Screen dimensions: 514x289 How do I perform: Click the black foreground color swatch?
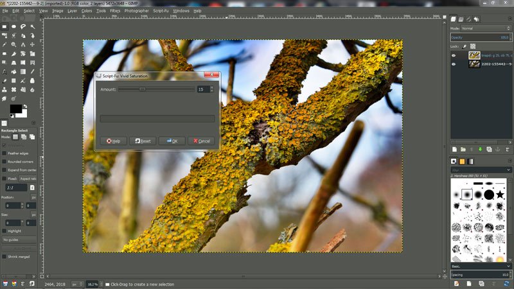[15, 109]
